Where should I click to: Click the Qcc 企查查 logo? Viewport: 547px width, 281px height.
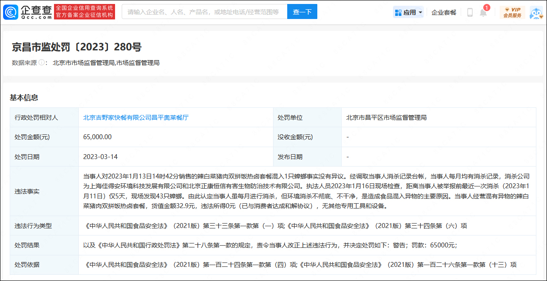(x=27, y=12)
